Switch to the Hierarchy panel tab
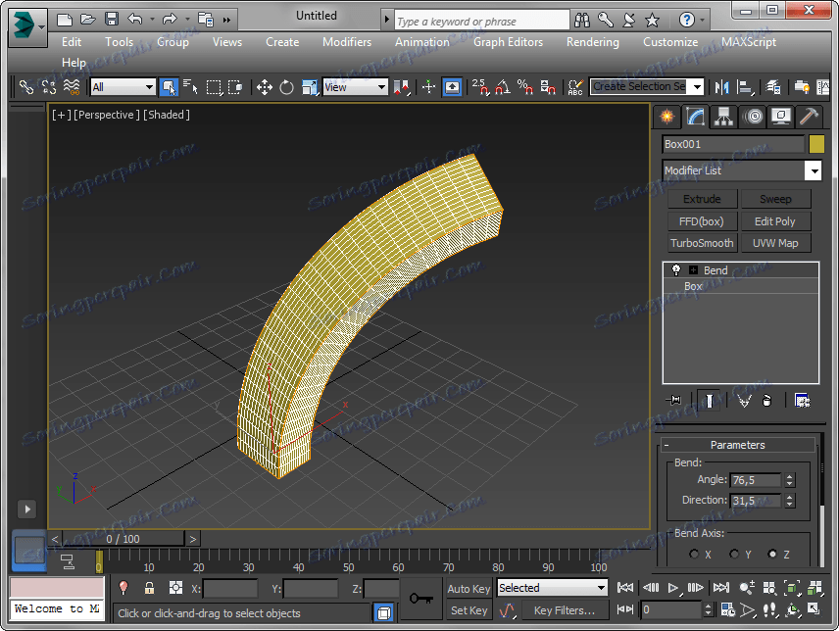Viewport: 839px width, 631px height. point(724,117)
